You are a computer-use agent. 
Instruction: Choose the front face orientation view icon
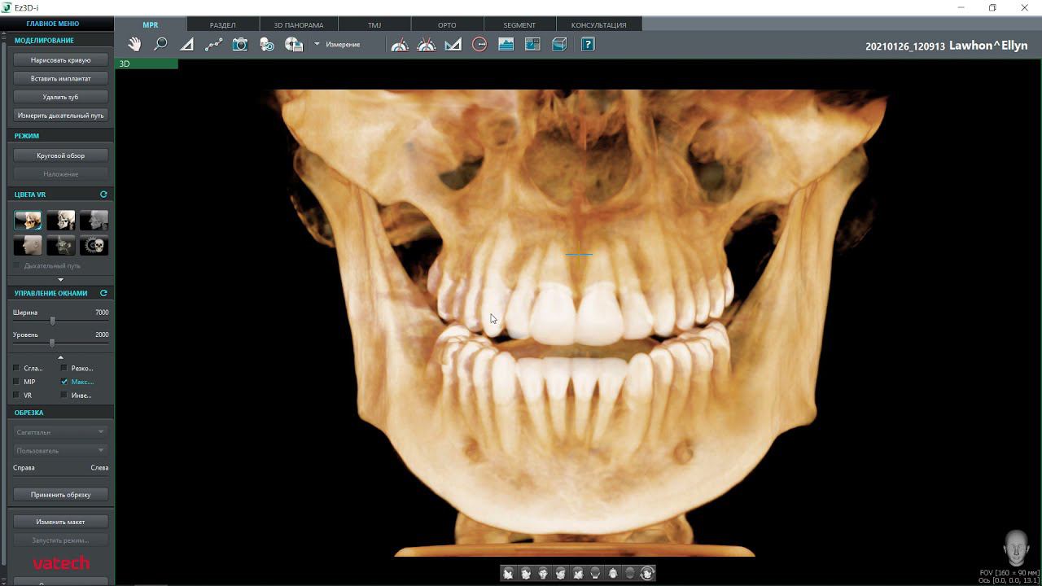pyautogui.click(x=543, y=573)
